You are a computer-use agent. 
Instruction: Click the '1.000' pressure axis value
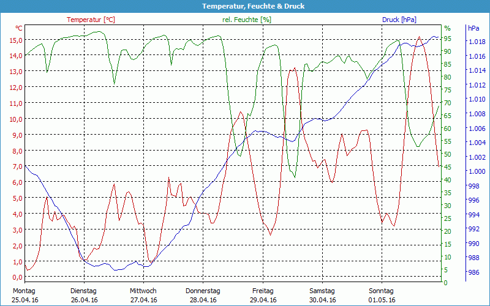tap(477, 171)
